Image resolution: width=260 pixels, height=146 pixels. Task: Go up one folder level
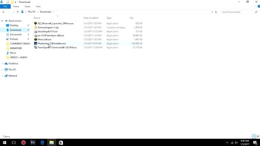[18, 12]
